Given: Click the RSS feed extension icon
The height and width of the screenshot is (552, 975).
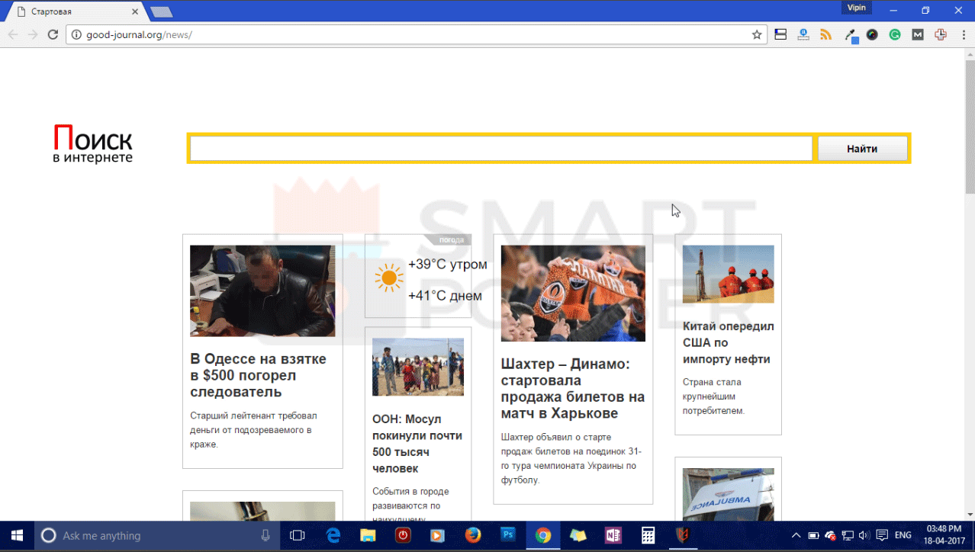Looking at the screenshot, I should coord(825,34).
